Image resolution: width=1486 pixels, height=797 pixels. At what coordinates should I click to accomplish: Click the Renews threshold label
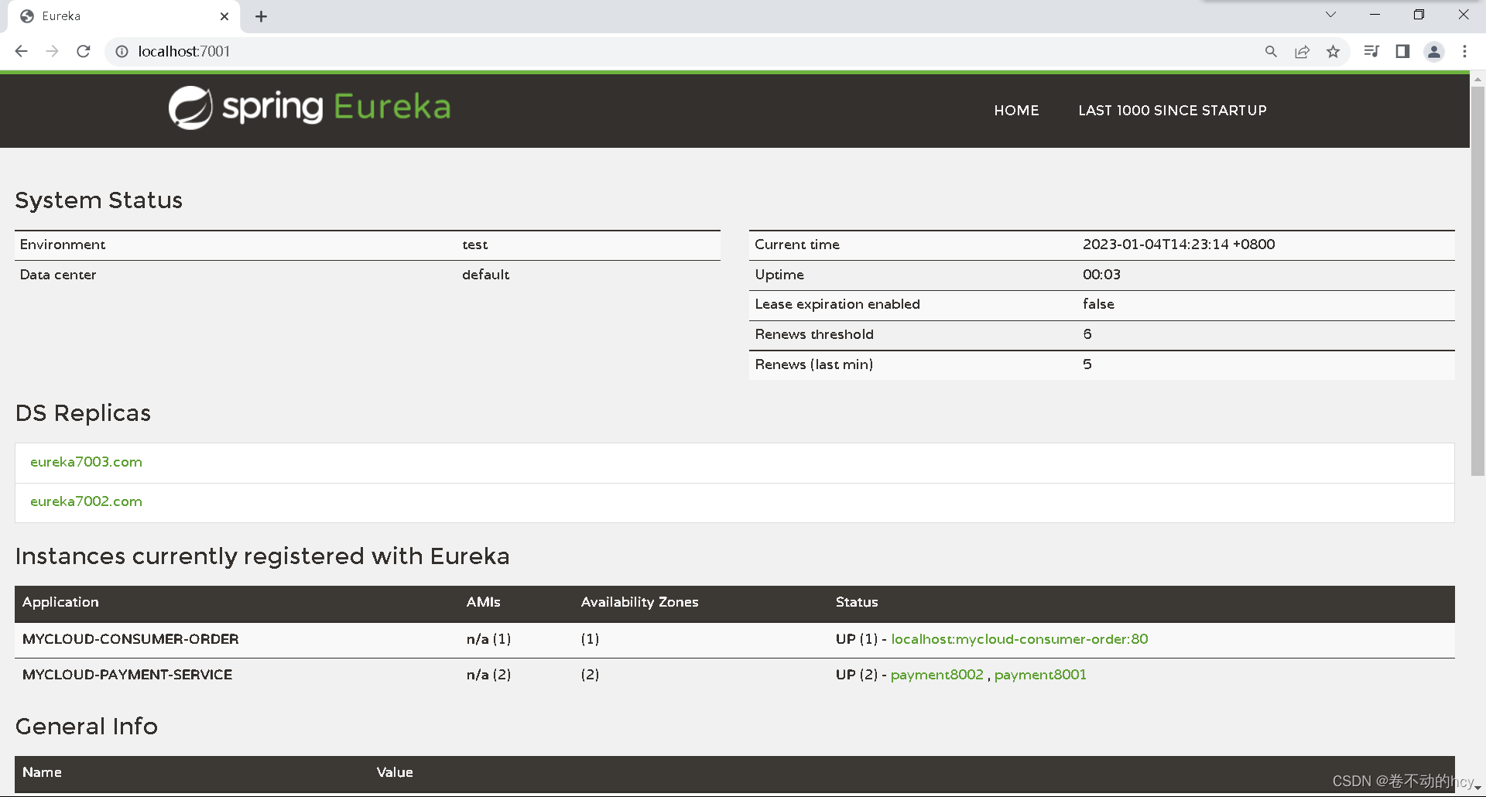pos(814,334)
